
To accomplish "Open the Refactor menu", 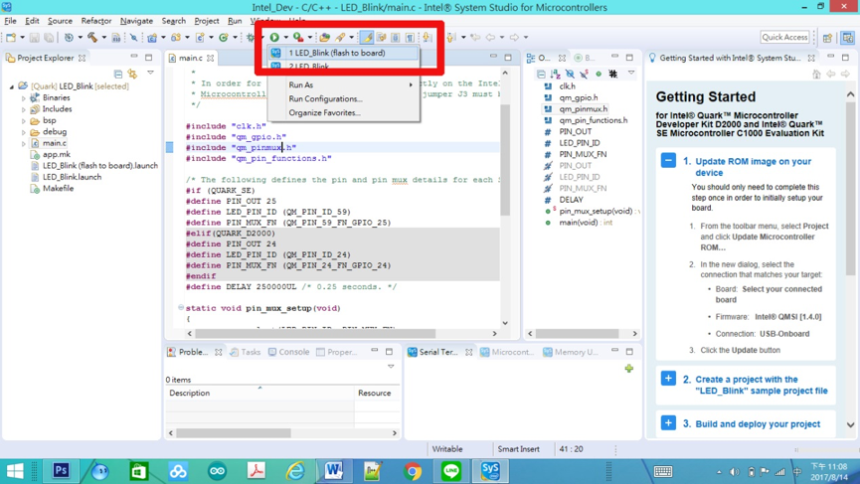I will pyautogui.click(x=96, y=21).
